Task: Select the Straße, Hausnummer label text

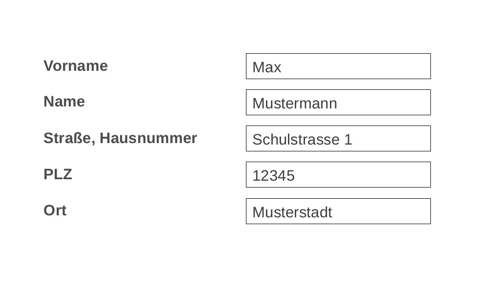Action: [120, 138]
